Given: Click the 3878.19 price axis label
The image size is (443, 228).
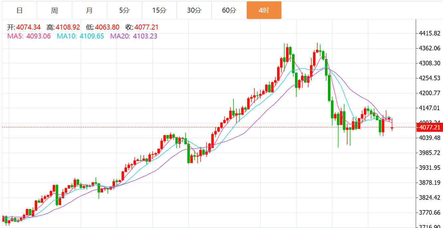Looking at the screenshot, I should coord(430,183).
